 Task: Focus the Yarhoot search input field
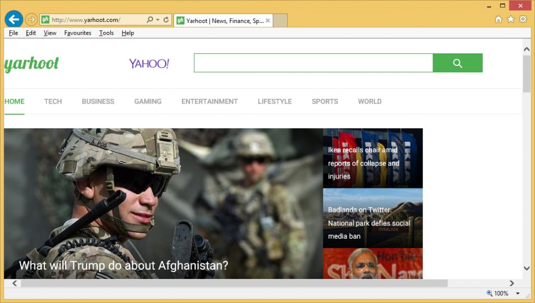313,63
